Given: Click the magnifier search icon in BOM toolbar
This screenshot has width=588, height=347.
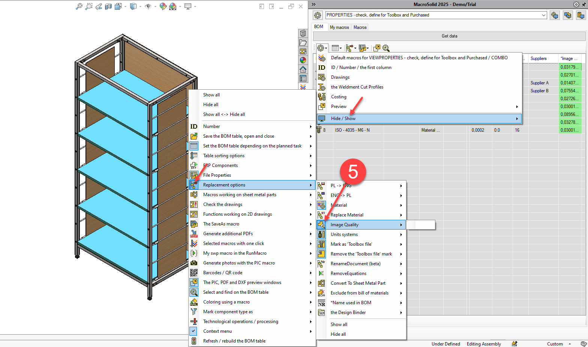Looking at the screenshot, I should 386,48.
